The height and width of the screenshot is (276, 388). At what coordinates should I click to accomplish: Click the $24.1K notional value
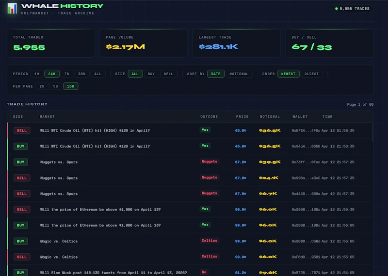tap(269, 178)
